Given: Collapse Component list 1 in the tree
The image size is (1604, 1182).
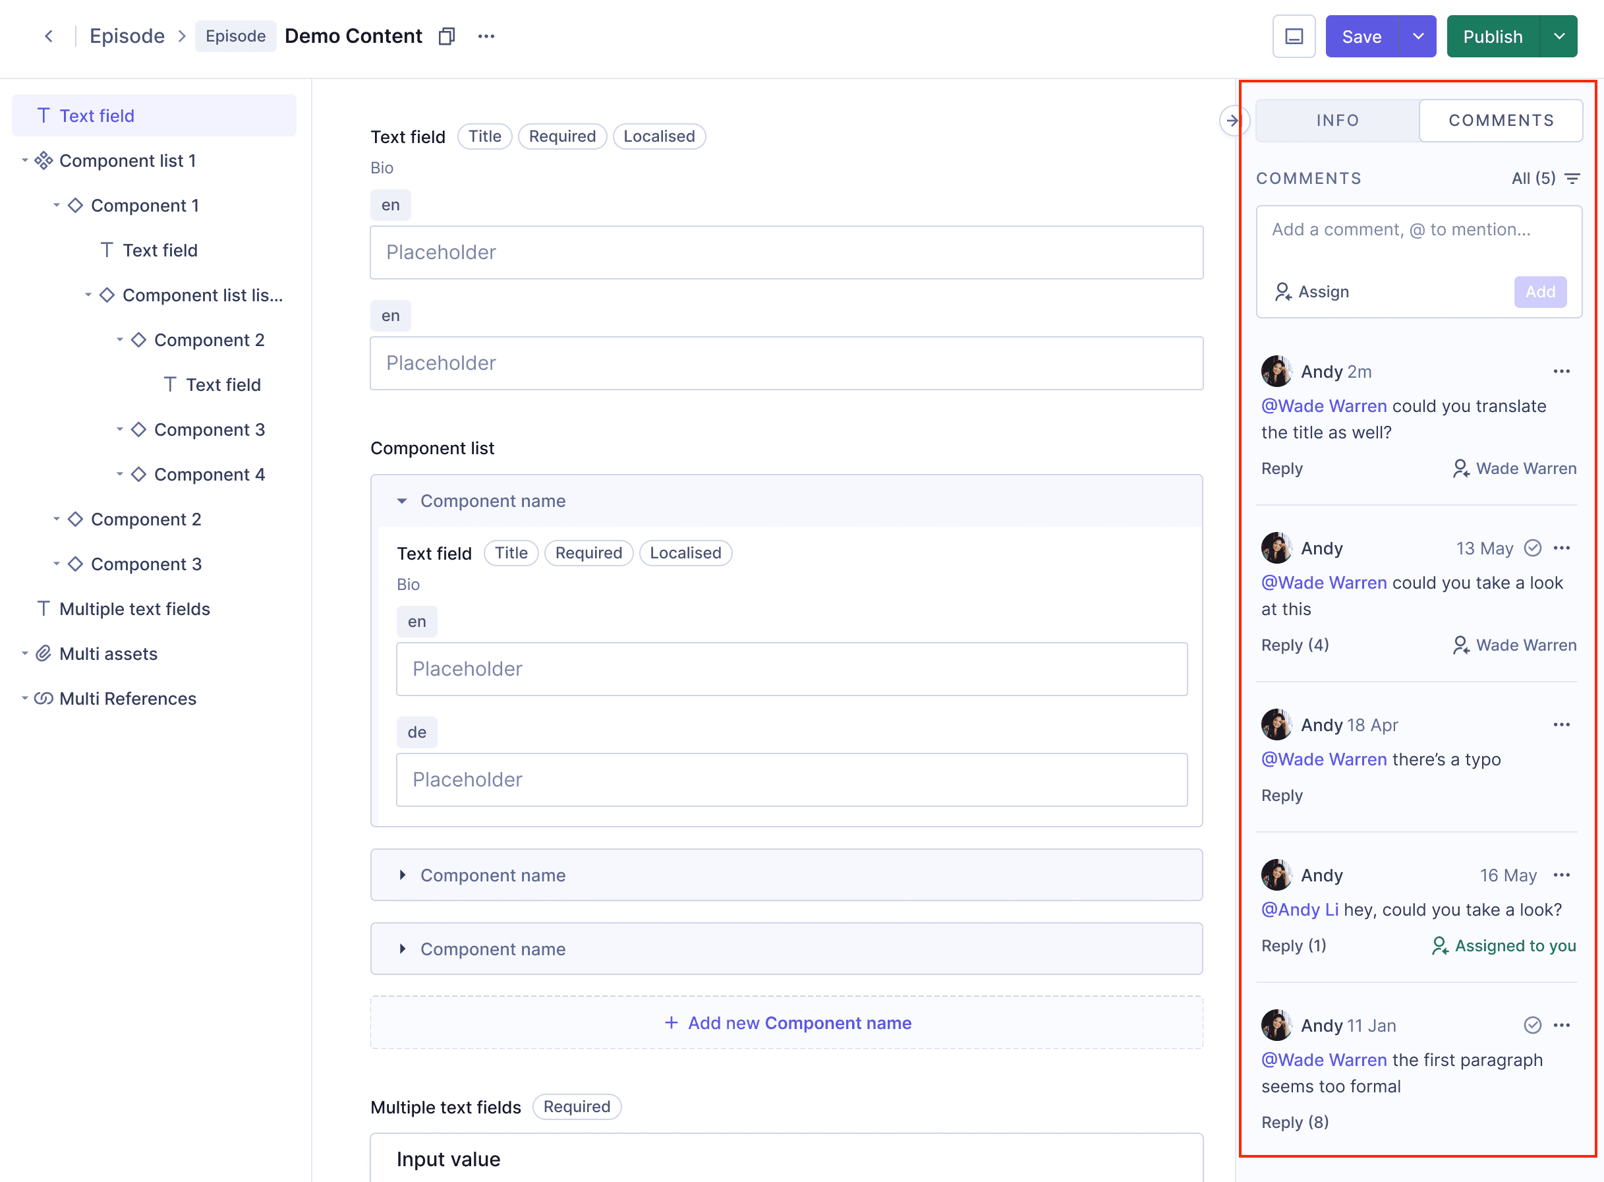Looking at the screenshot, I should click(x=25, y=160).
